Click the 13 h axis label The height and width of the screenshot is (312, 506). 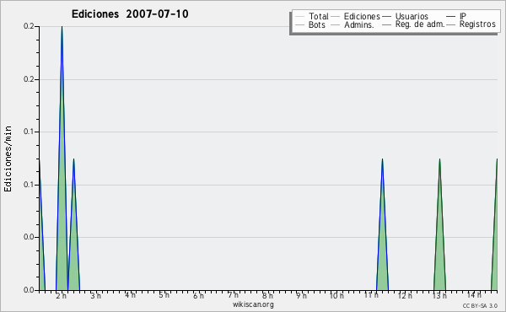(439, 296)
